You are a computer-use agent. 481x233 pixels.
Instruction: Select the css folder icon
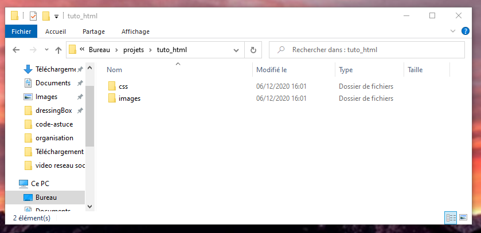[112, 86]
